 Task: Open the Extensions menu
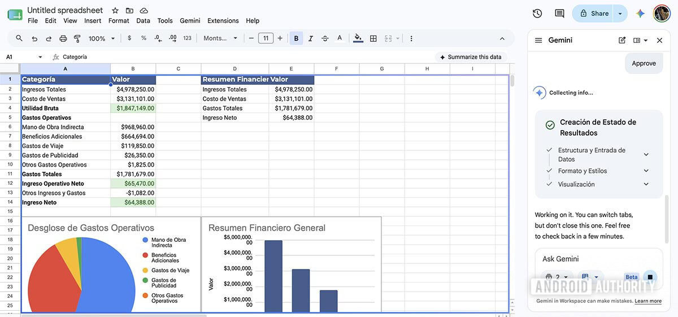[223, 21]
